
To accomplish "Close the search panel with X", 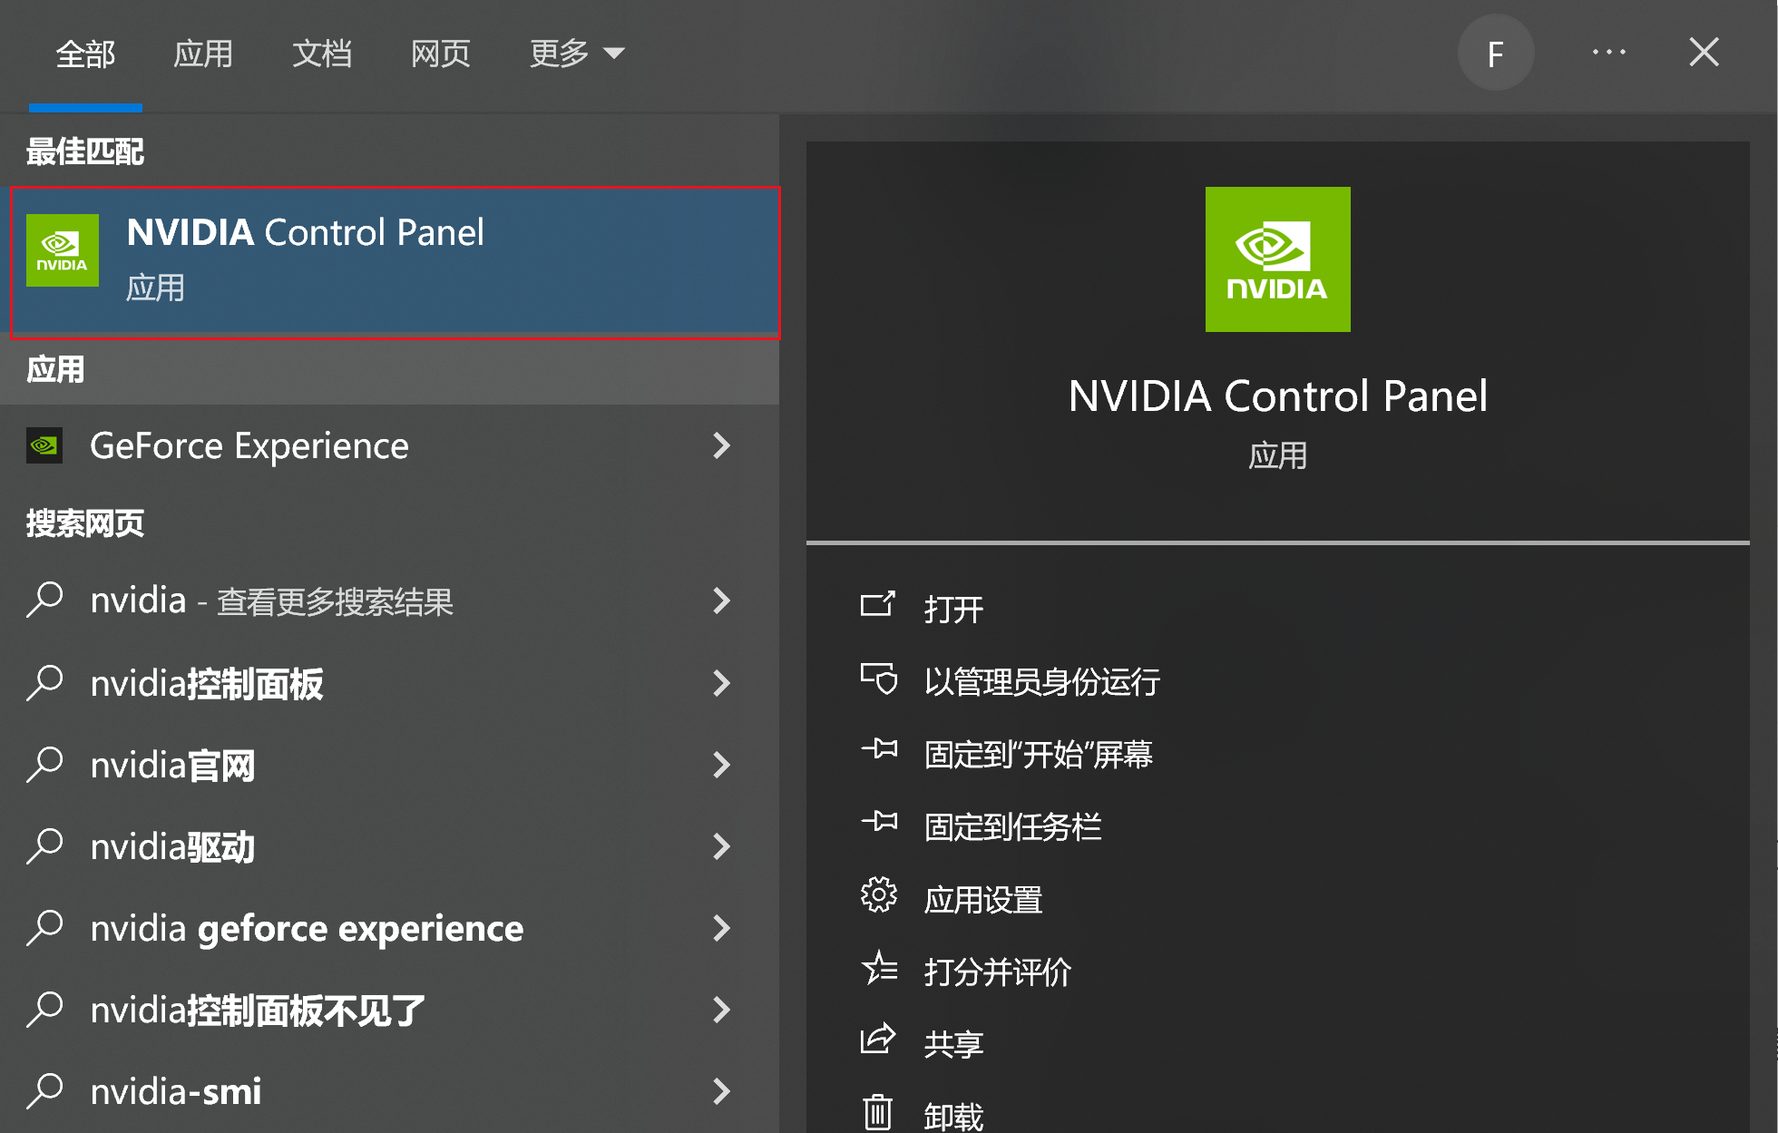I will (x=1705, y=53).
